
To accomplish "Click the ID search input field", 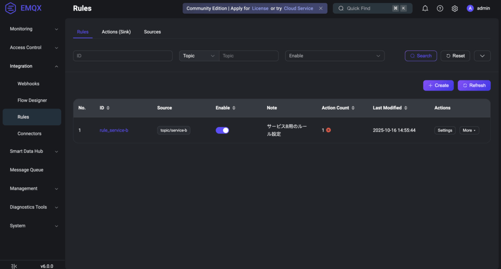I will tap(123, 56).
